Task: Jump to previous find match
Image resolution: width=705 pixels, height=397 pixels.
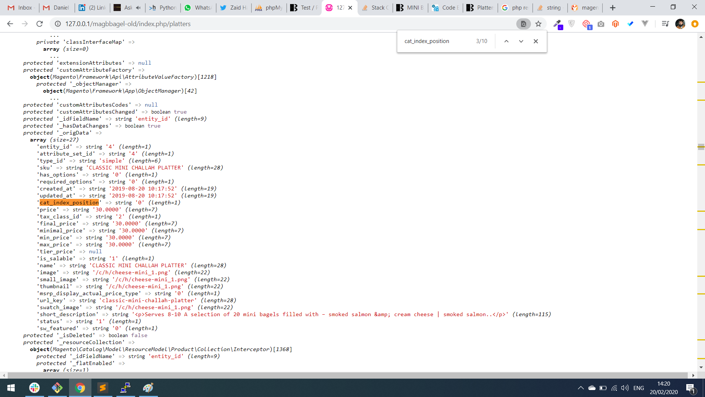Action: 506,41
